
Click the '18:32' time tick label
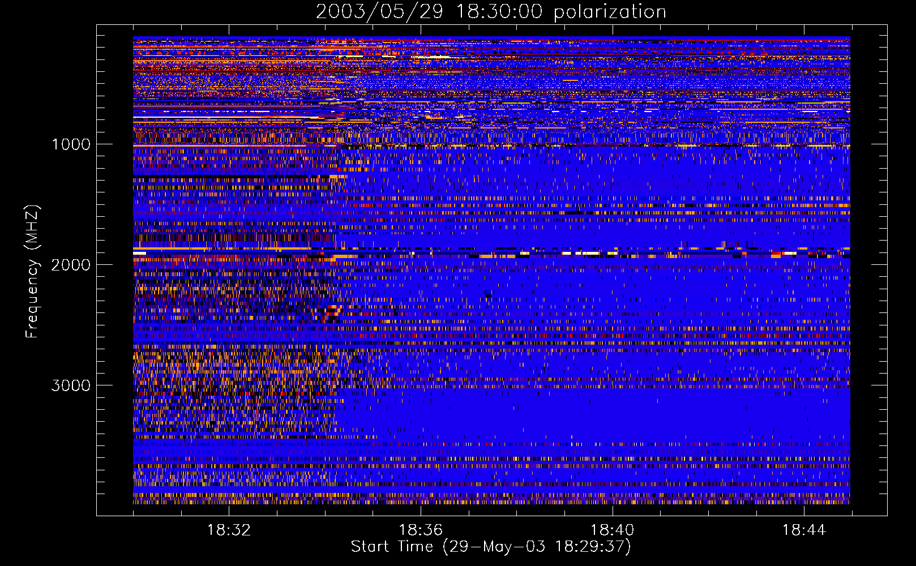229,530
